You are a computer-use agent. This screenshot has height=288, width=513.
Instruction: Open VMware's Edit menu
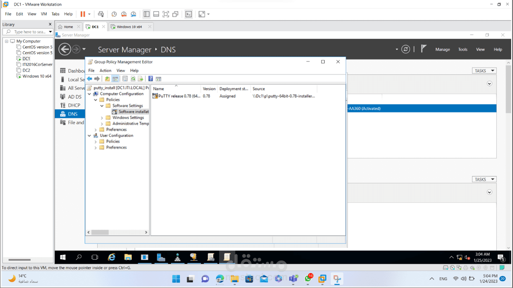click(x=19, y=14)
